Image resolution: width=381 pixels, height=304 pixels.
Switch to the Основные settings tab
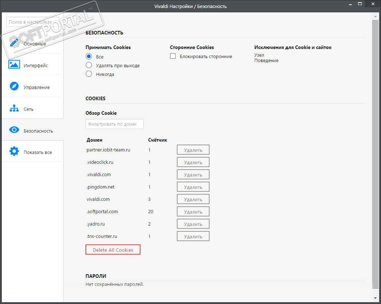click(35, 44)
